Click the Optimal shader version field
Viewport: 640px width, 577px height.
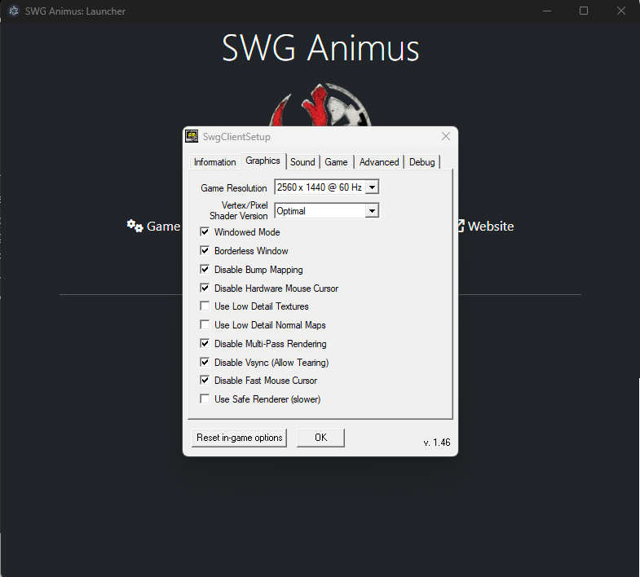click(x=327, y=211)
